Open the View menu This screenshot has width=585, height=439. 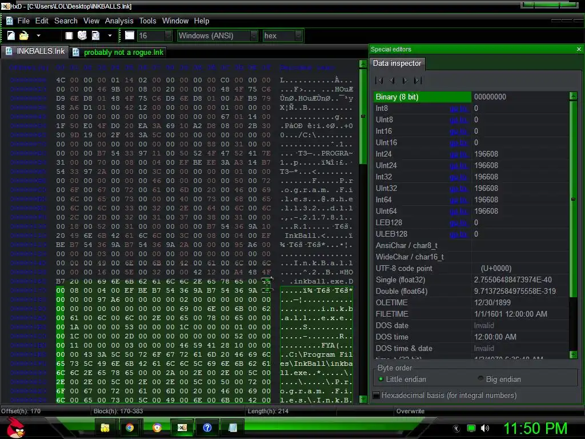click(x=91, y=21)
